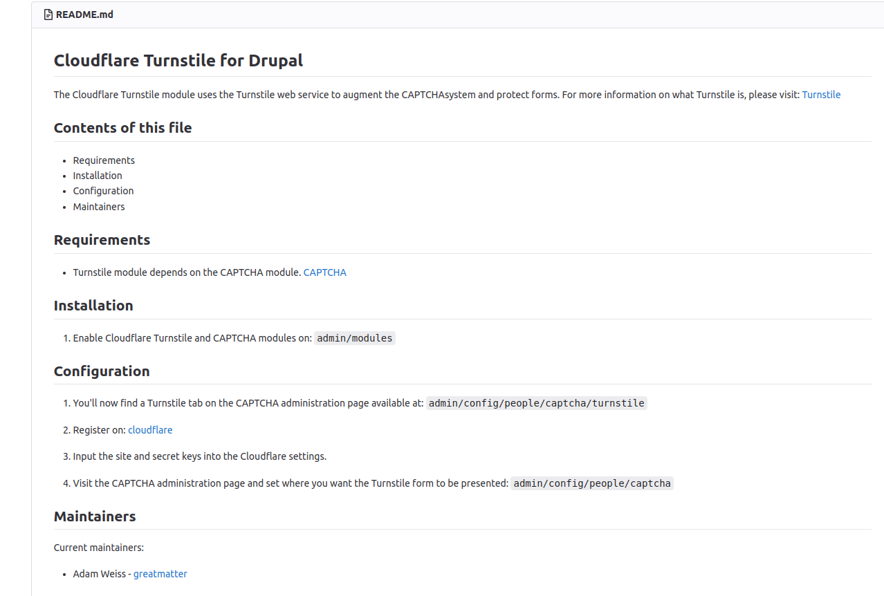
Task: Click the admin/config/people/captcha/turnstile code path
Action: click(536, 403)
